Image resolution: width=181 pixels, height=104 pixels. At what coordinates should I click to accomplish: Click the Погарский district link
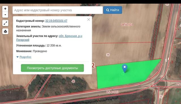coord(23,40)
